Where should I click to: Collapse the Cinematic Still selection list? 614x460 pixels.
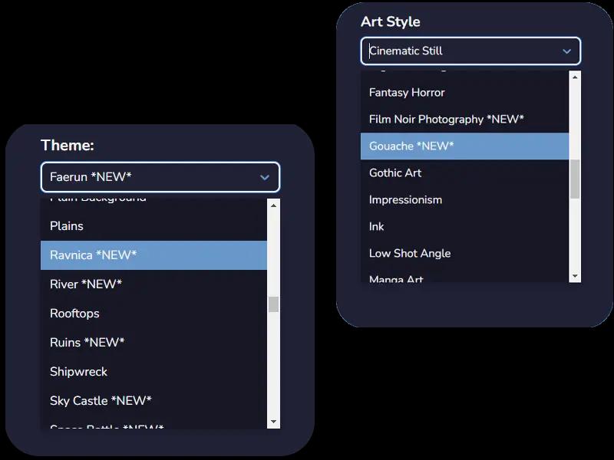(567, 51)
